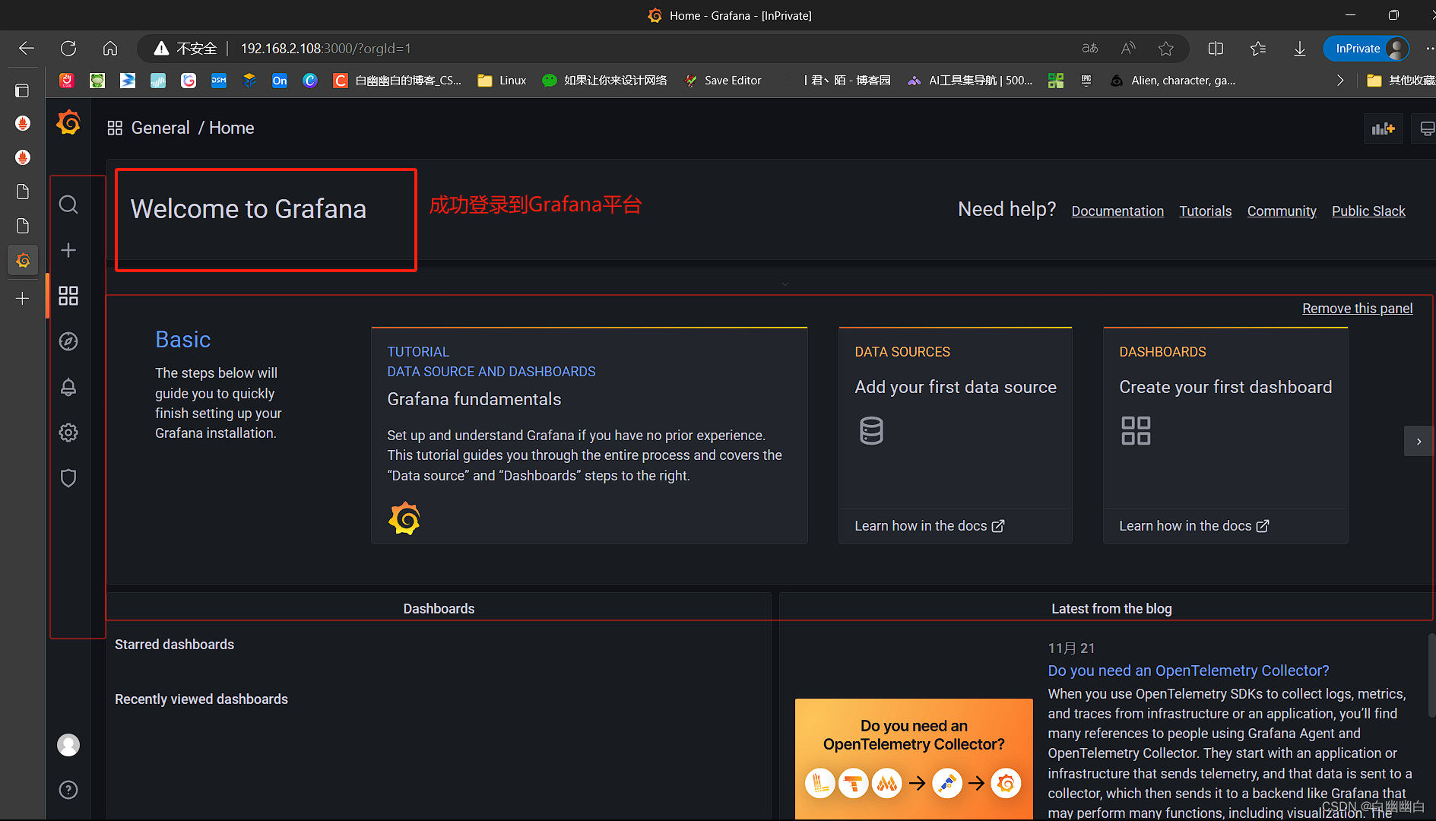
Task: Open split screen icon in browser toolbar
Action: coord(1216,49)
